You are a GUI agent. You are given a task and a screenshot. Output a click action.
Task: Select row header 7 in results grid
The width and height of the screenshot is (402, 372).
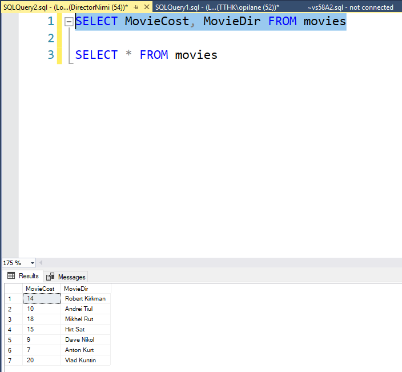click(11, 361)
